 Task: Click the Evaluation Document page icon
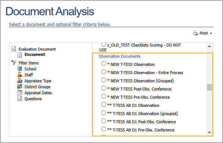point(14,49)
